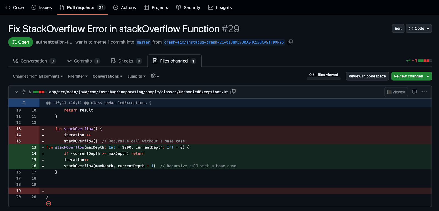Click the no-newline-at-end-of-file warning icon

tap(49, 203)
